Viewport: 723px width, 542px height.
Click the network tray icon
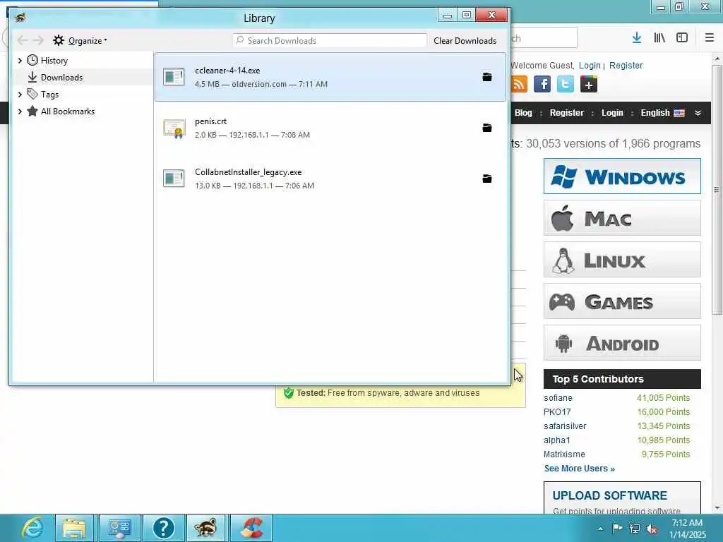pyautogui.click(x=635, y=529)
